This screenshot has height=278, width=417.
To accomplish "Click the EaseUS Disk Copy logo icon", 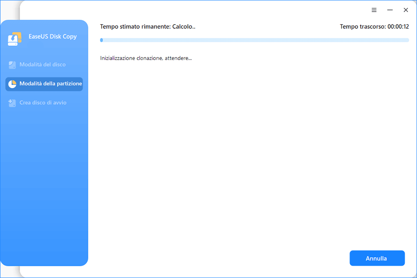I will 14,38.
